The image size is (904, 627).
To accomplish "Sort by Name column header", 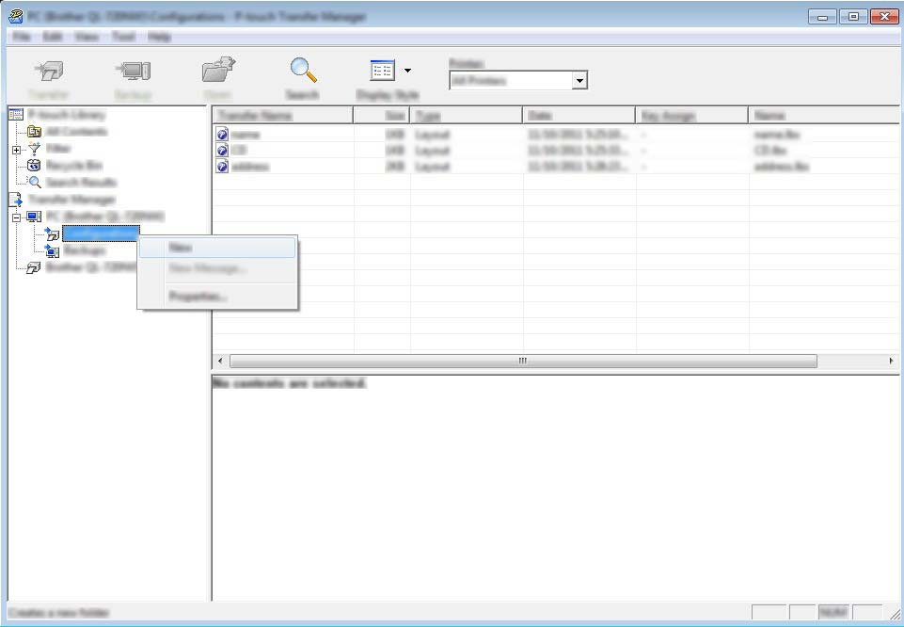I will [824, 116].
